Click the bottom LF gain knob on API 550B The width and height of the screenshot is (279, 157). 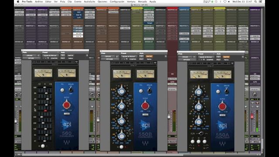(122, 136)
